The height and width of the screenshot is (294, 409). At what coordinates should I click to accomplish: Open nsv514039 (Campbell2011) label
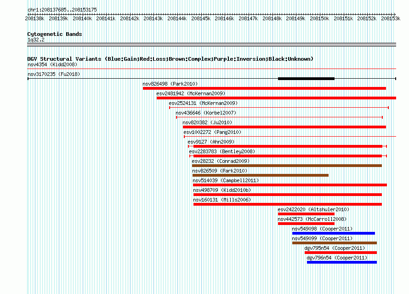click(226, 180)
